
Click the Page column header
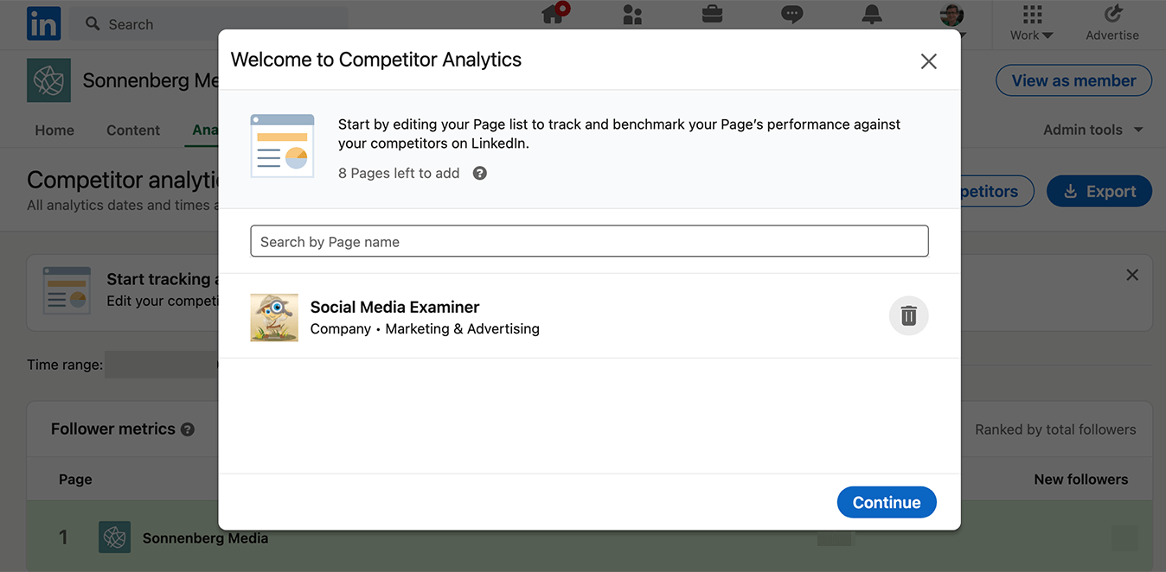pos(75,479)
